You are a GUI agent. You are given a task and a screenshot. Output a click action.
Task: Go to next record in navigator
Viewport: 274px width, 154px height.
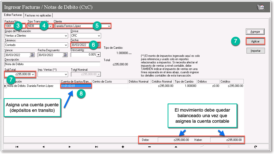tap(70, 147)
